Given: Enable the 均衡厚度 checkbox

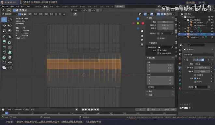Looking at the screenshot, I should (x=195, y=75).
